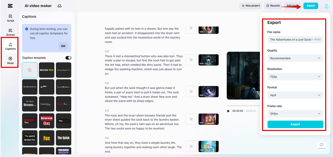333x157 pixels.
Task: Open the Resolution dropdown set to 720p
Action: (295, 77)
